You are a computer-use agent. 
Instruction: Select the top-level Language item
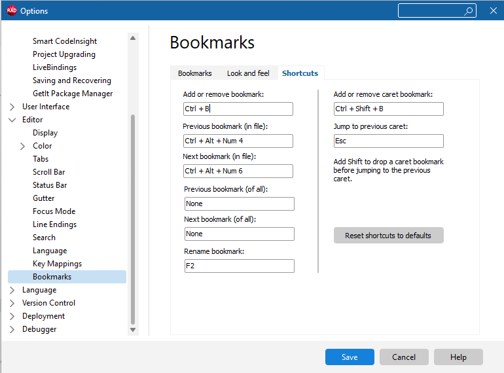point(39,290)
